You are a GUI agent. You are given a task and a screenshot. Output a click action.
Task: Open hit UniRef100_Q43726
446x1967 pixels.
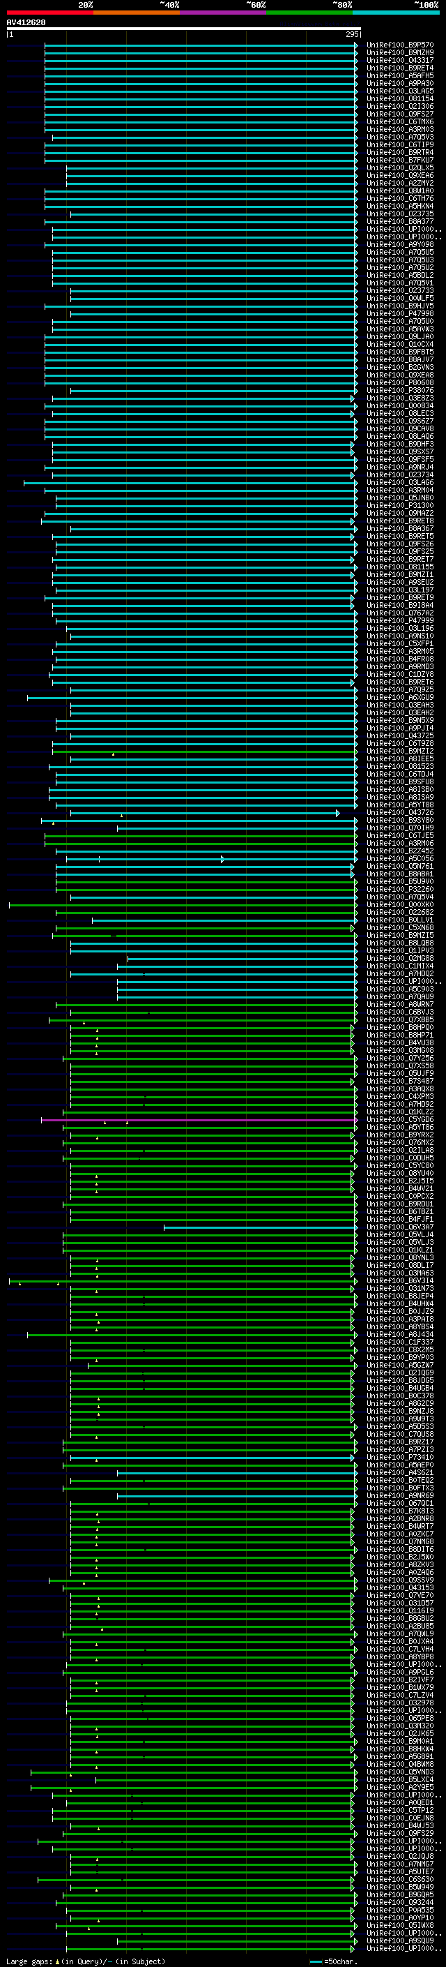[x=400, y=813]
